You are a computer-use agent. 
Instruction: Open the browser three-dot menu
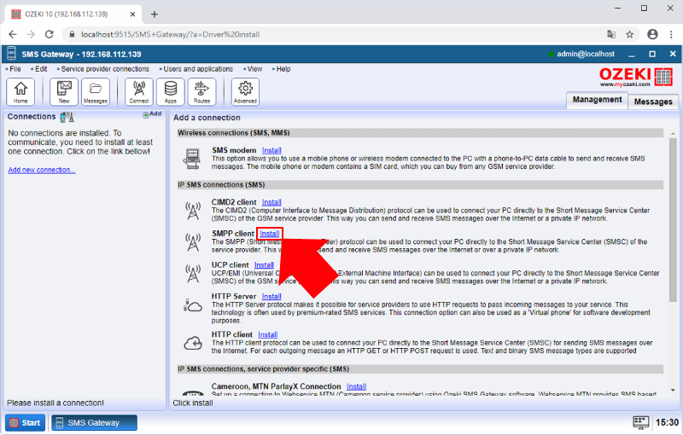coord(671,34)
